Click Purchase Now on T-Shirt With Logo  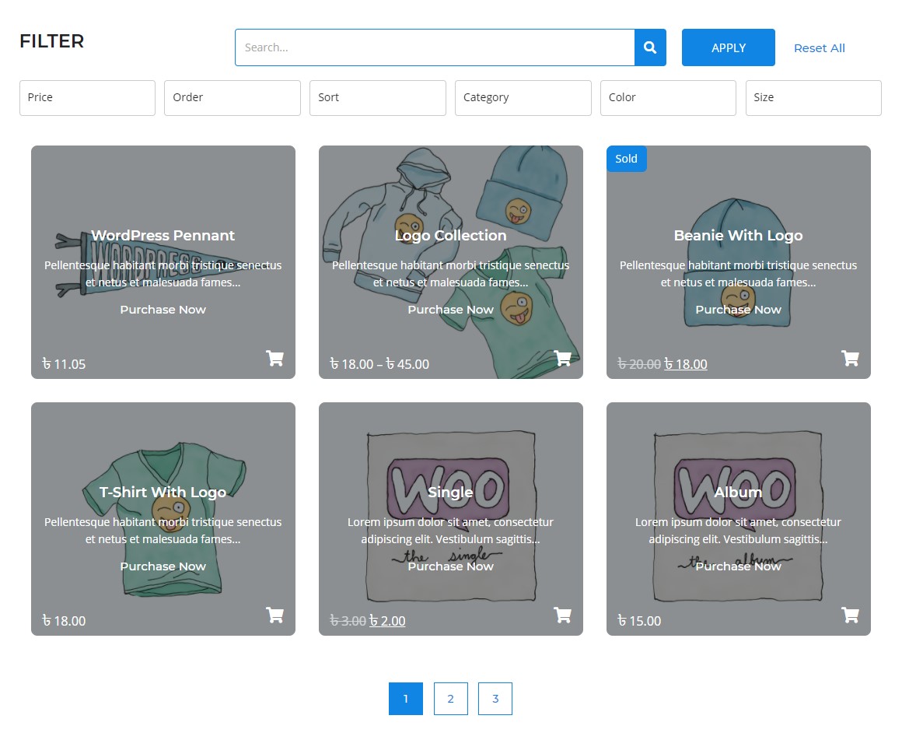[163, 566]
